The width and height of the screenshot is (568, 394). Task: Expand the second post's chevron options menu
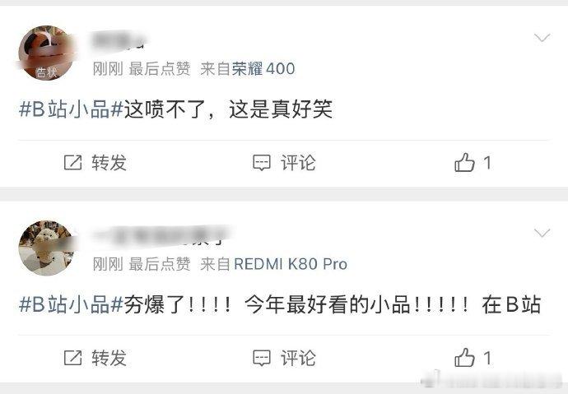[542, 232]
